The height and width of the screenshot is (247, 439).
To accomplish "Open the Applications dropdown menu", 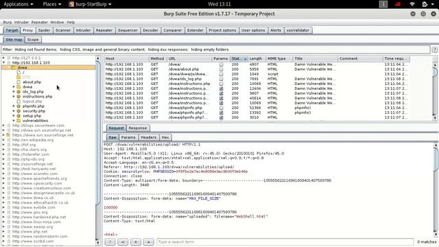I will point(19,4).
